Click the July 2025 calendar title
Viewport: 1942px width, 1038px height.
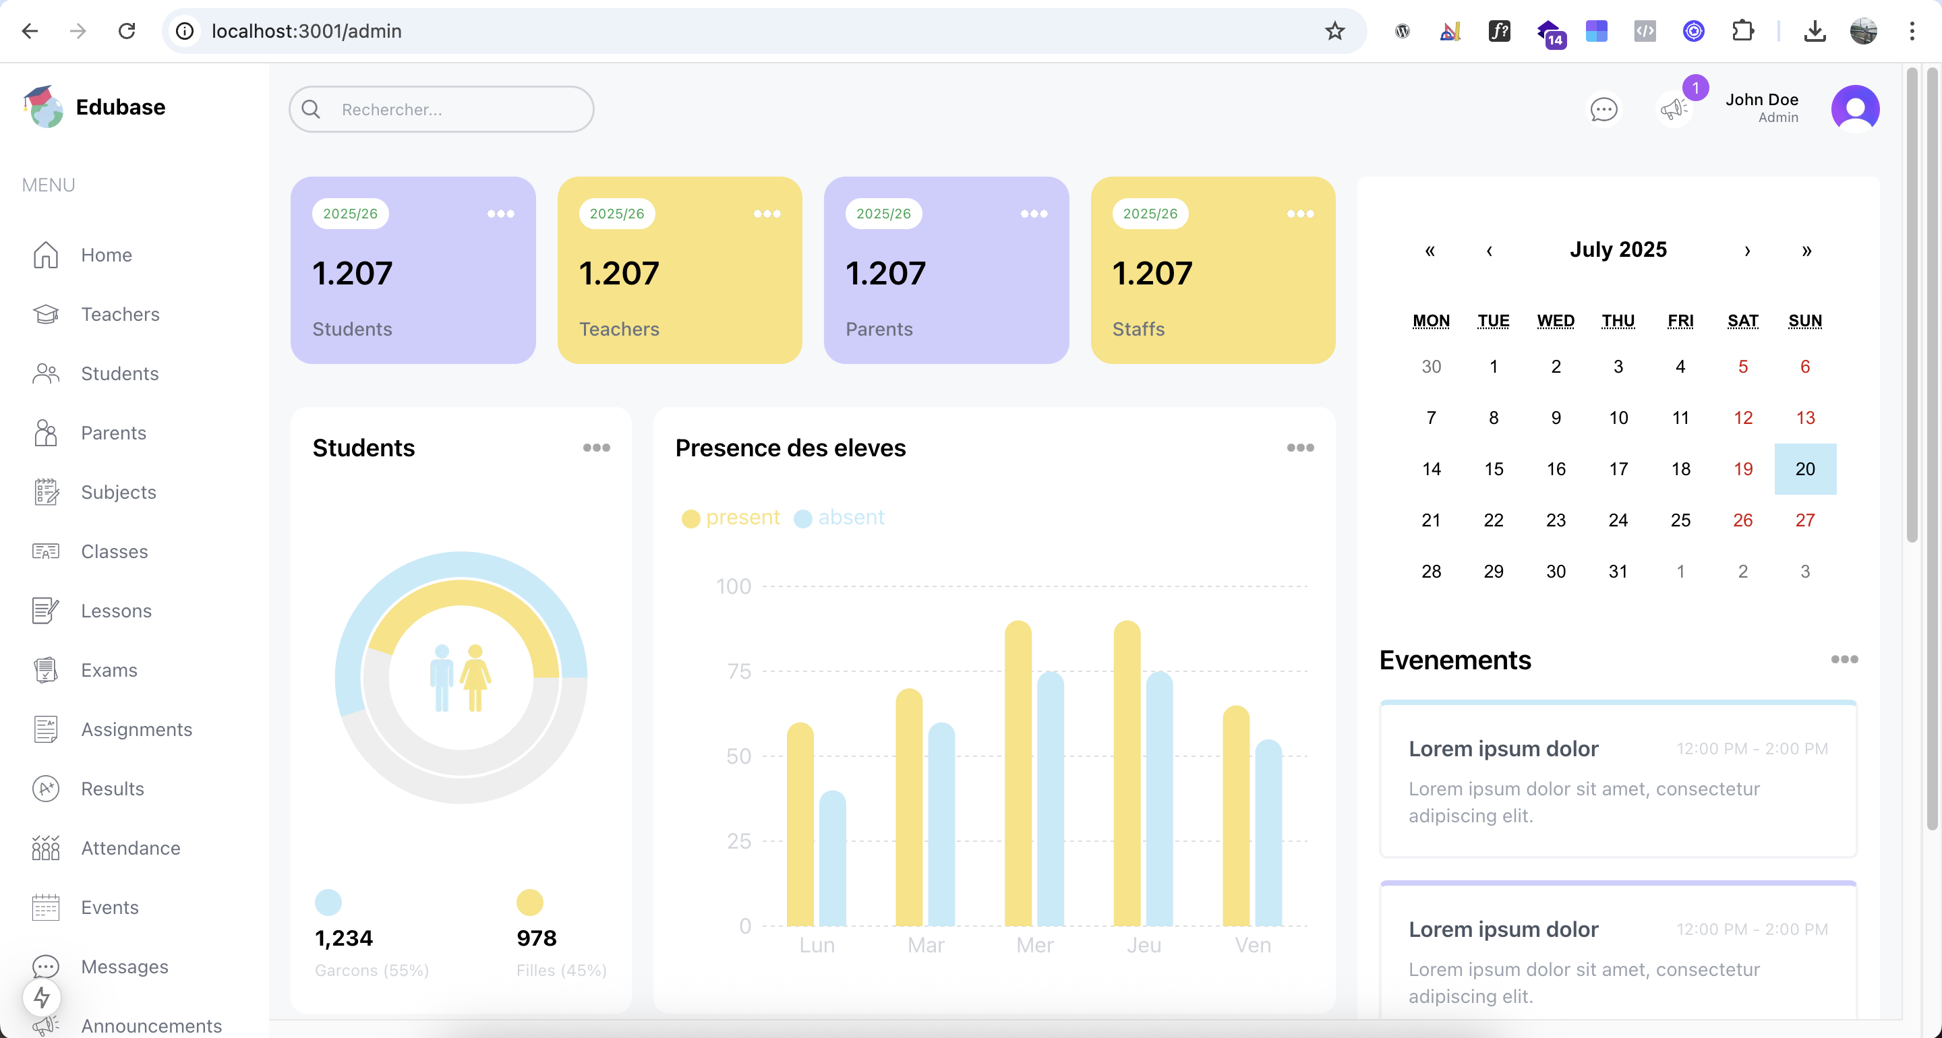1618,249
